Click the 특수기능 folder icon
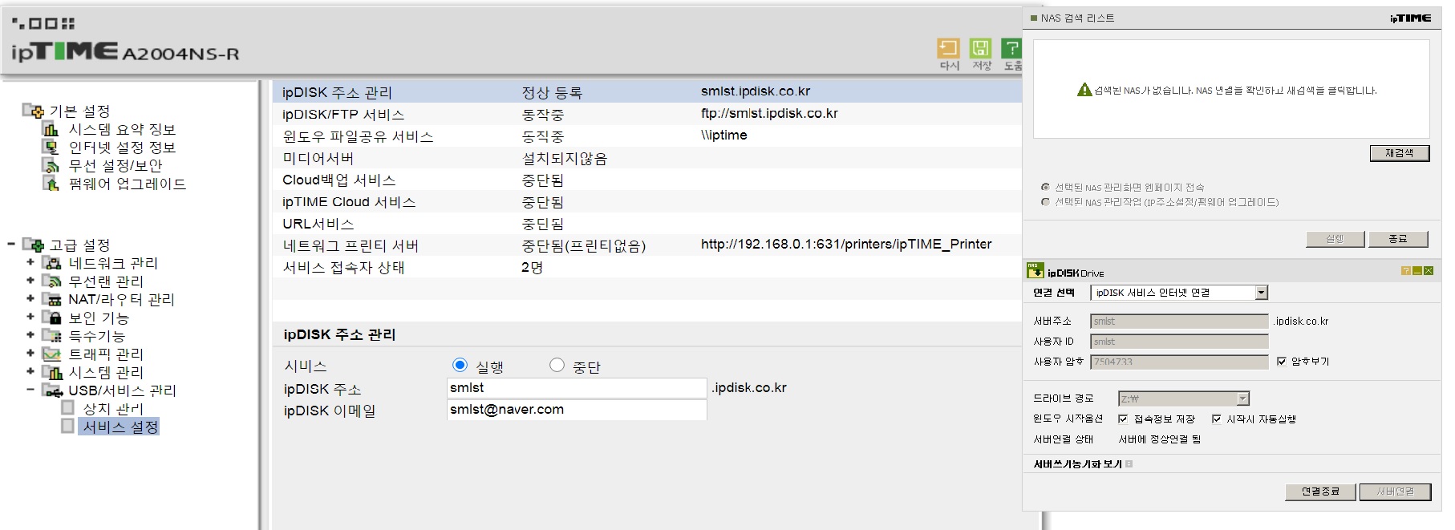 [x=51, y=336]
